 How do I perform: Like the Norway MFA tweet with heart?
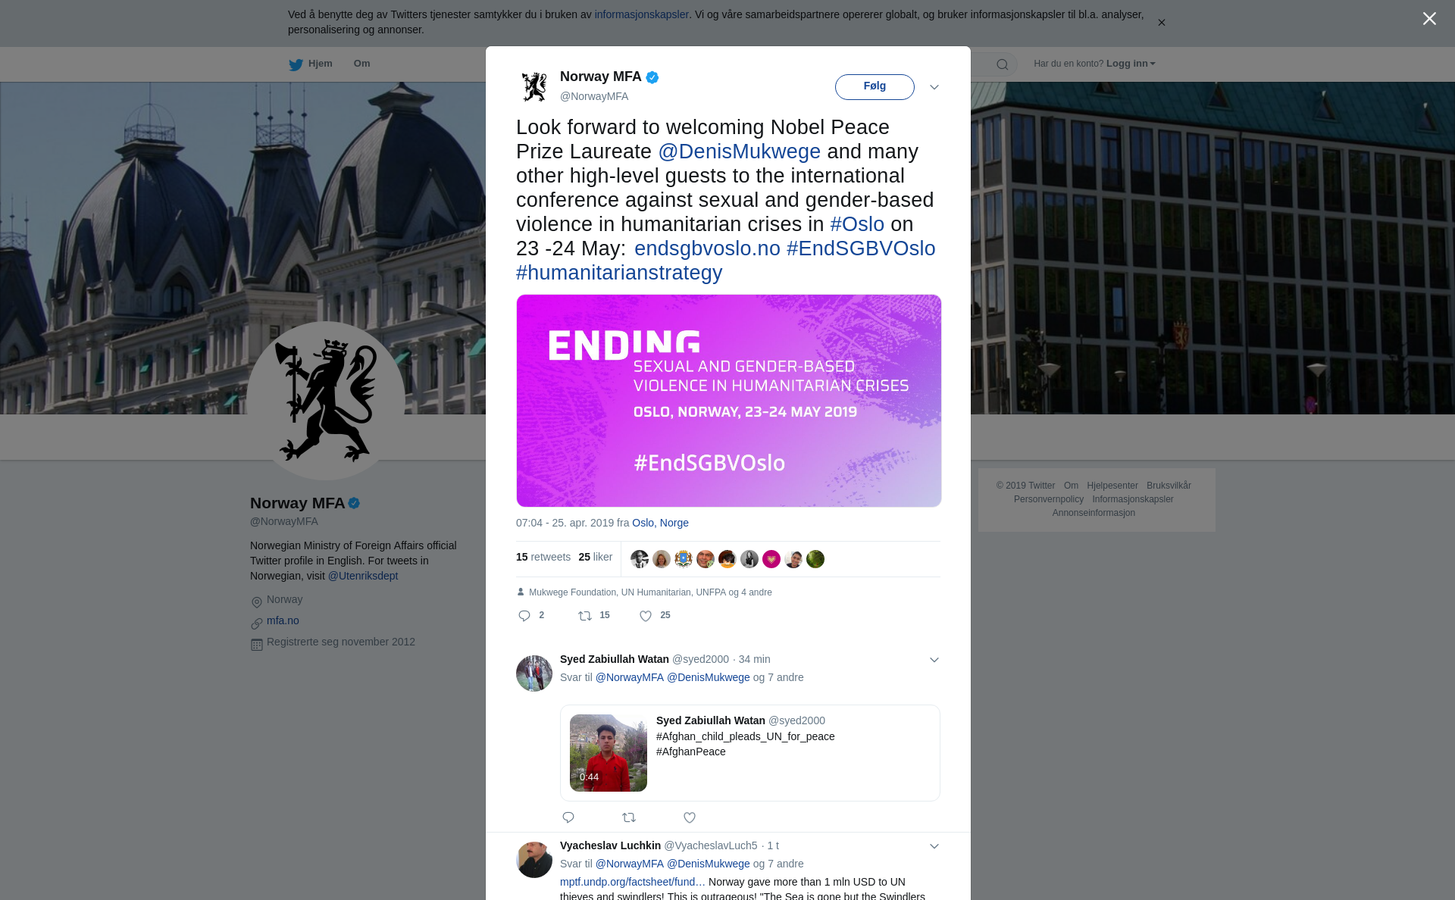pos(646,616)
